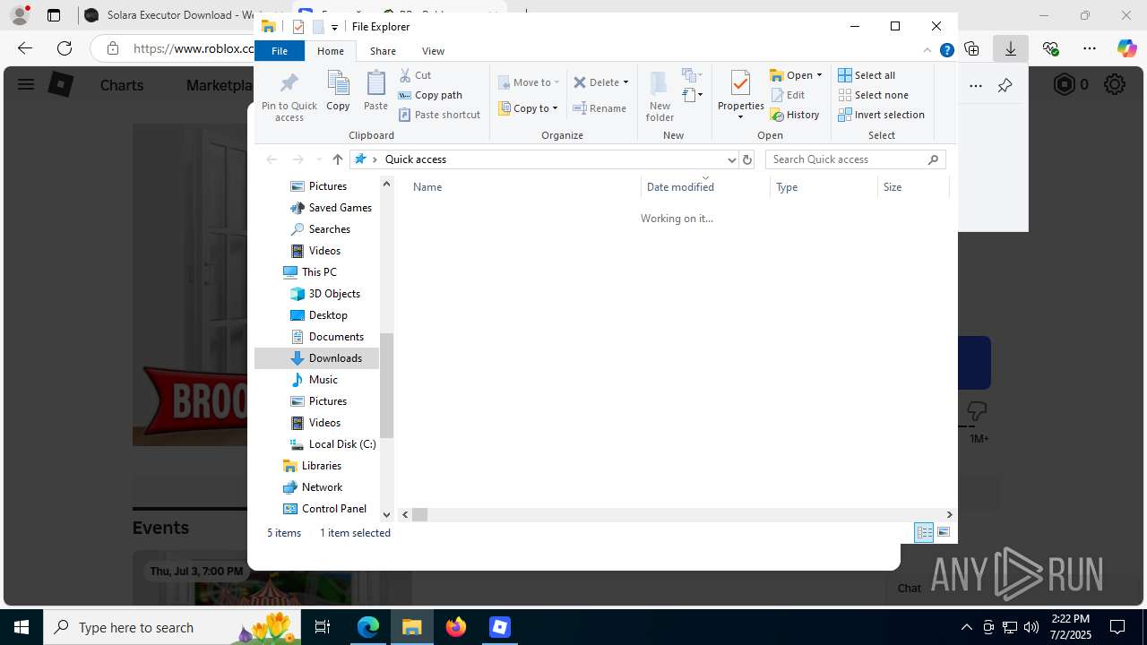The width and height of the screenshot is (1147, 645).
Task: Collapse the ribbon with chevron
Action: (x=927, y=51)
